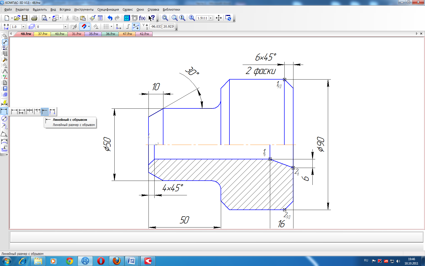Click the X coordinate field -96.033
The width and height of the screenshot is (425, 266).
[156, 27]
